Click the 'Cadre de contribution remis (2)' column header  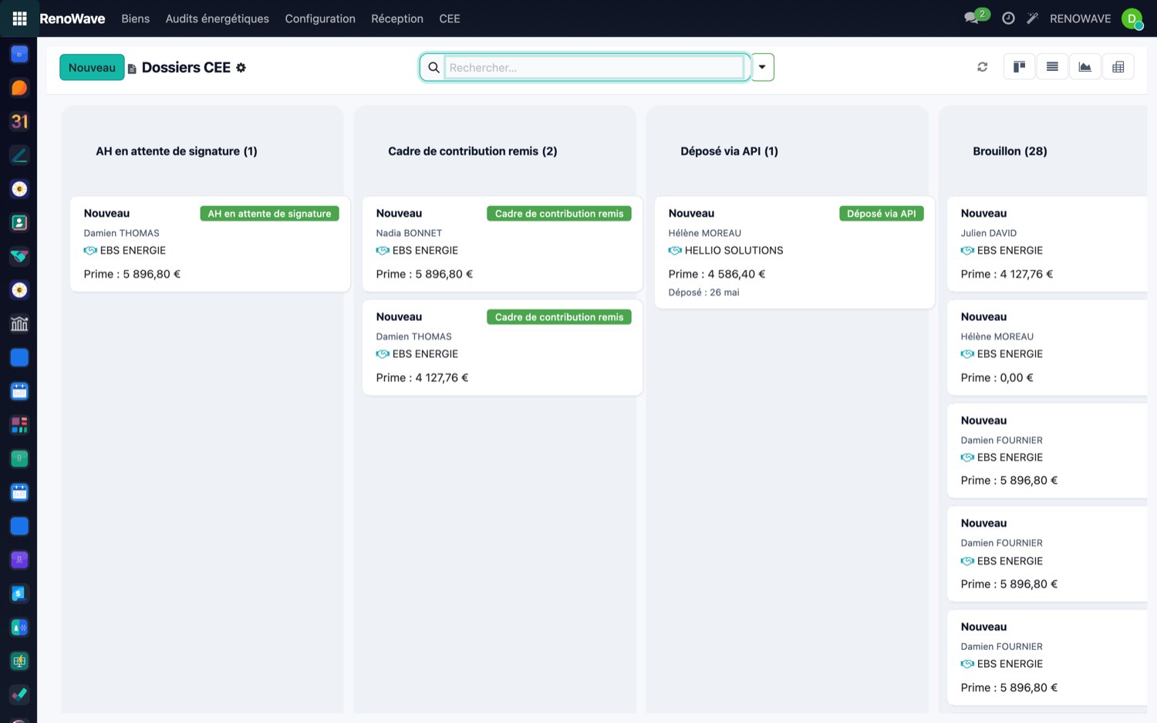pyautogui.click(x=473, y=151)
